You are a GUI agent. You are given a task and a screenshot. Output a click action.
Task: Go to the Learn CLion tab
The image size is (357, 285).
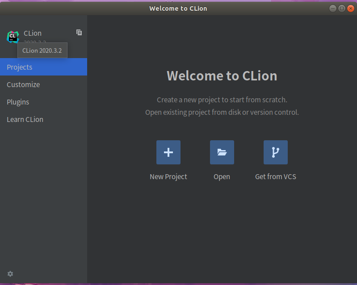(x=43, y=119)
